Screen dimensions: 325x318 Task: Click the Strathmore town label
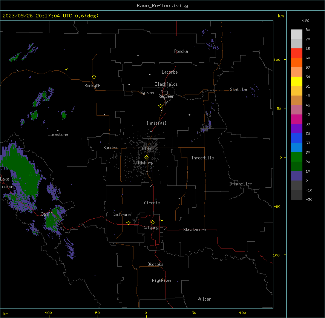point(195,230)
